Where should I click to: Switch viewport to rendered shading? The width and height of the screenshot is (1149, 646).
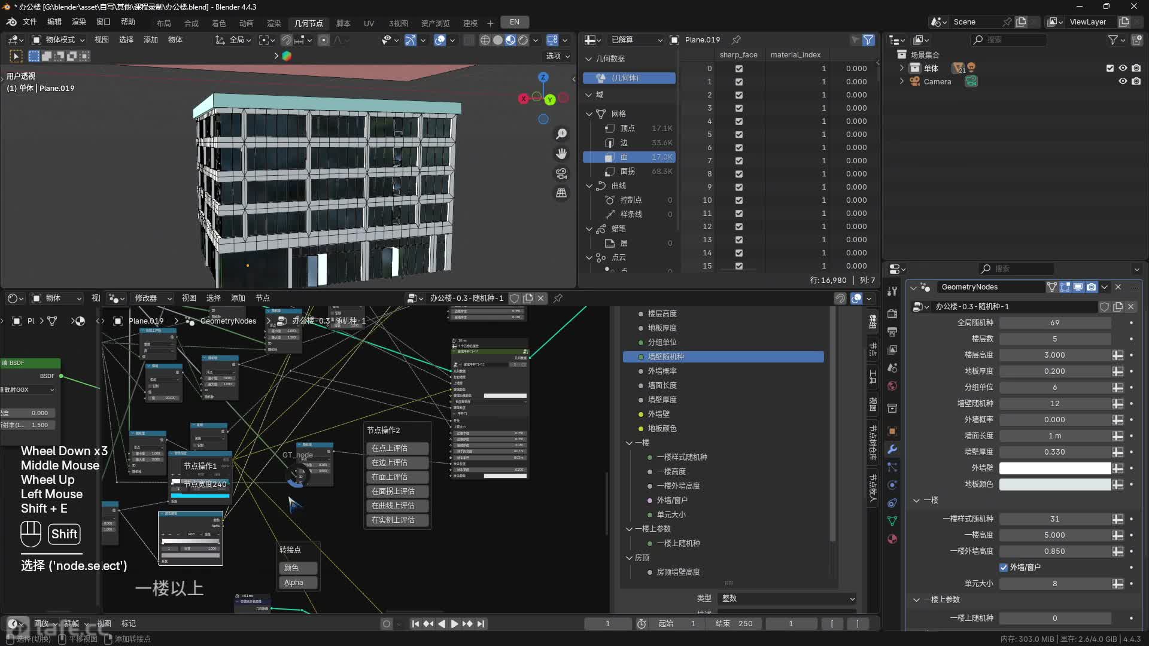click(x=523, y=40)
